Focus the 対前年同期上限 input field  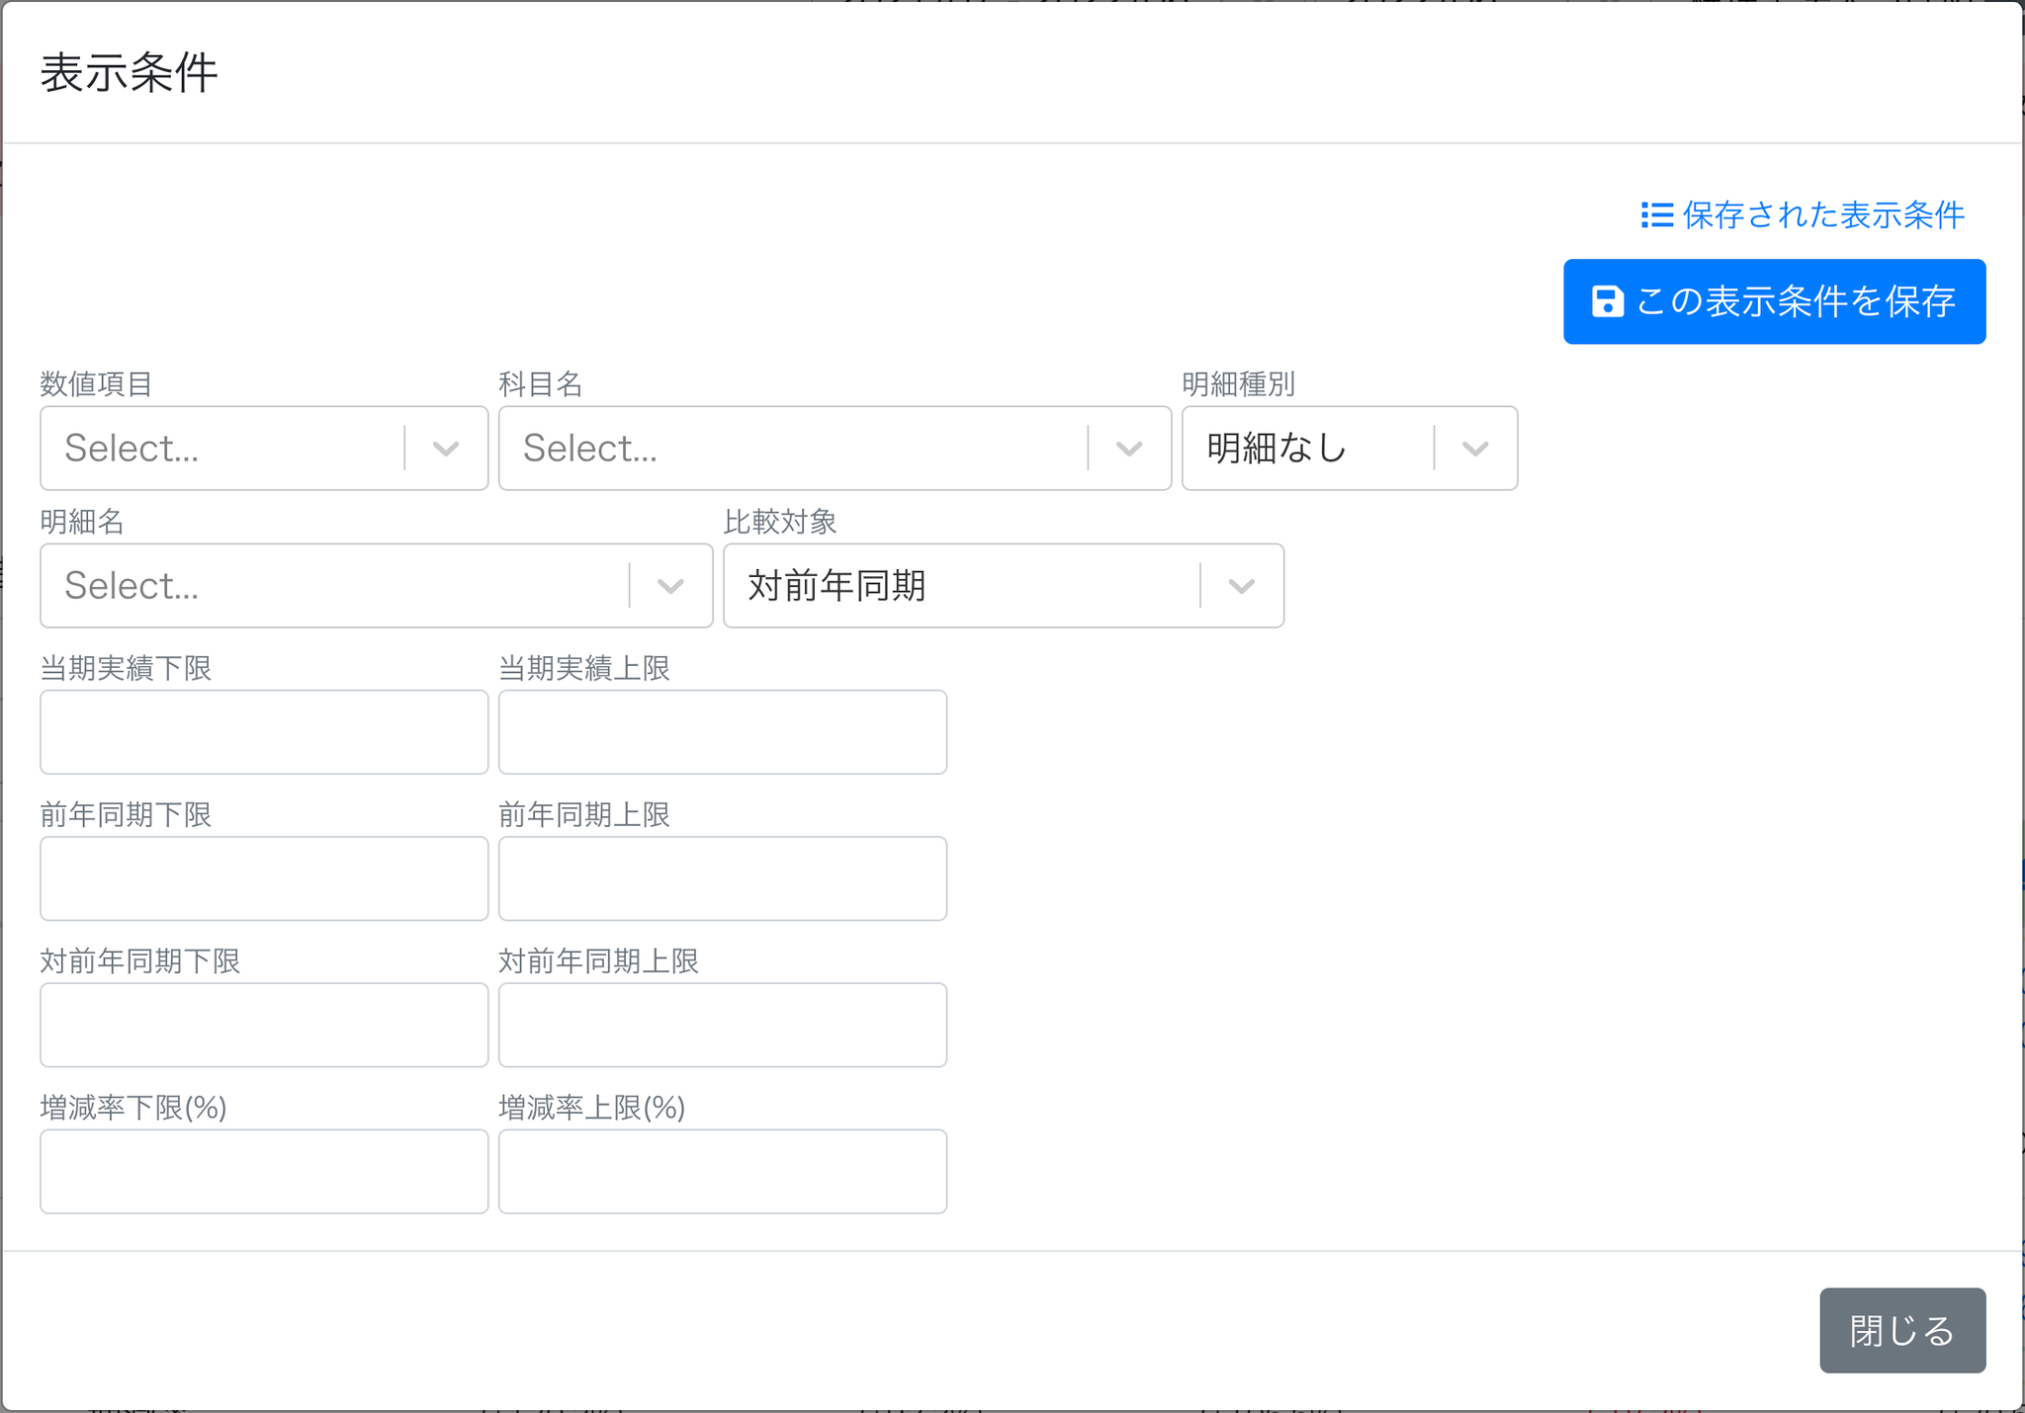tap(723, 1025)
